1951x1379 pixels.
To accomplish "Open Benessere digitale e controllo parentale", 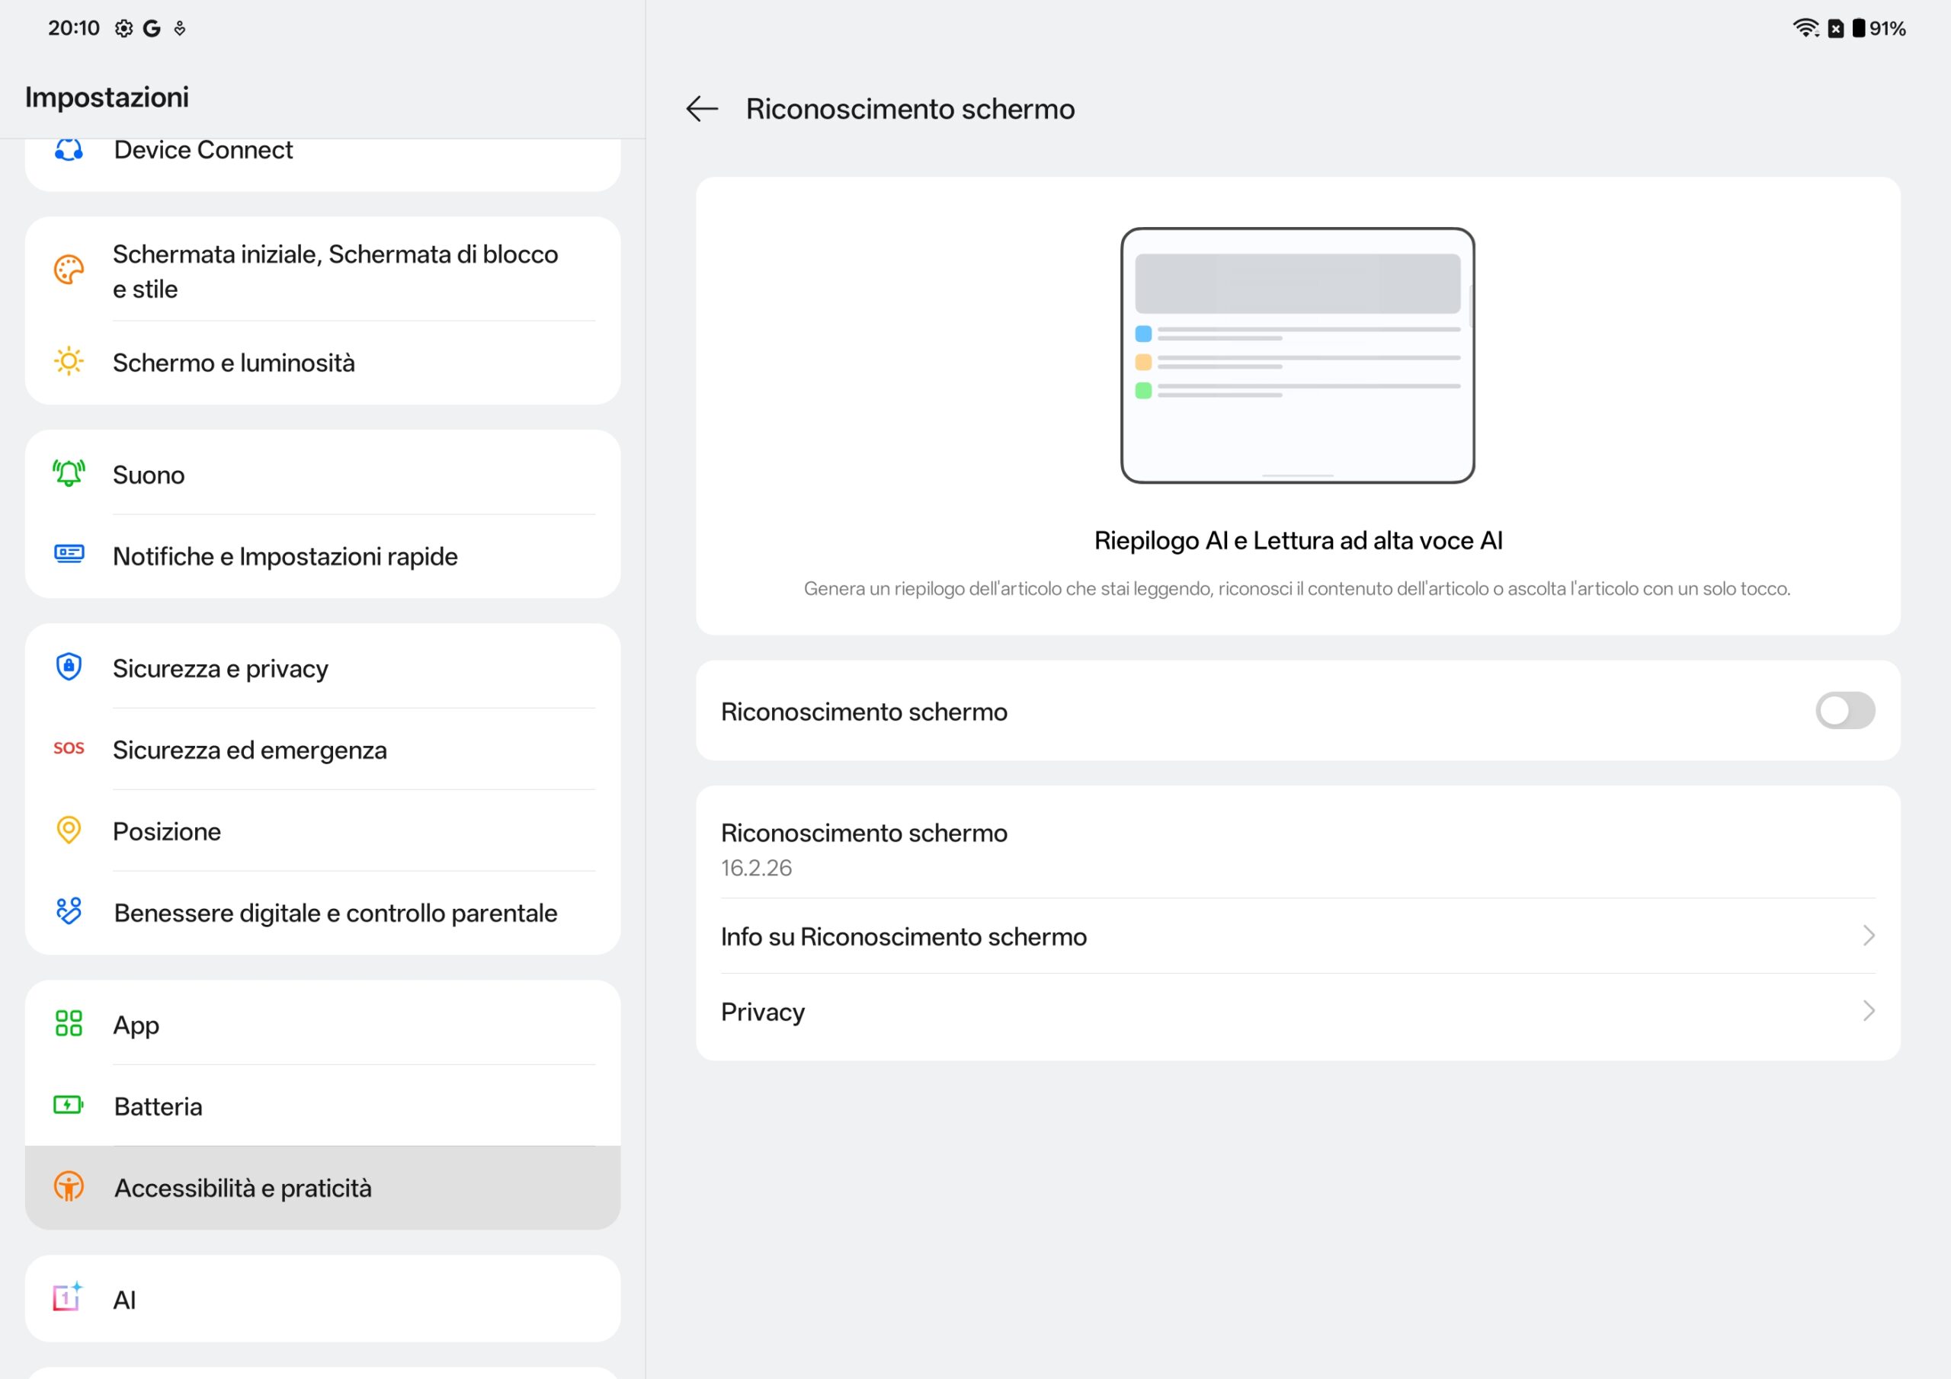I will click(x=335, y=913).
